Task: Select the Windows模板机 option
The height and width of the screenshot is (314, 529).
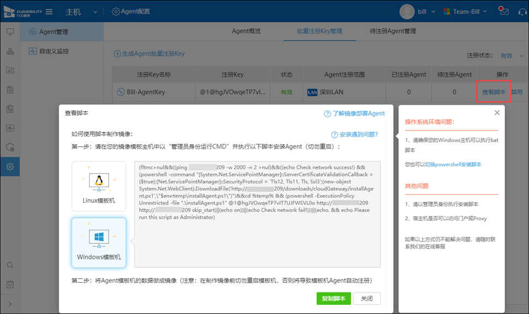Action: point(99,242)
